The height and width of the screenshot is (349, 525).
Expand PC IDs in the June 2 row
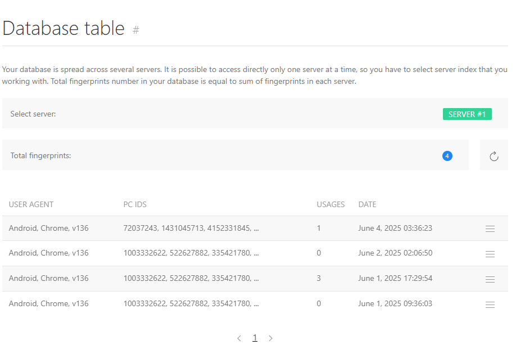click(x=191, y=253)
